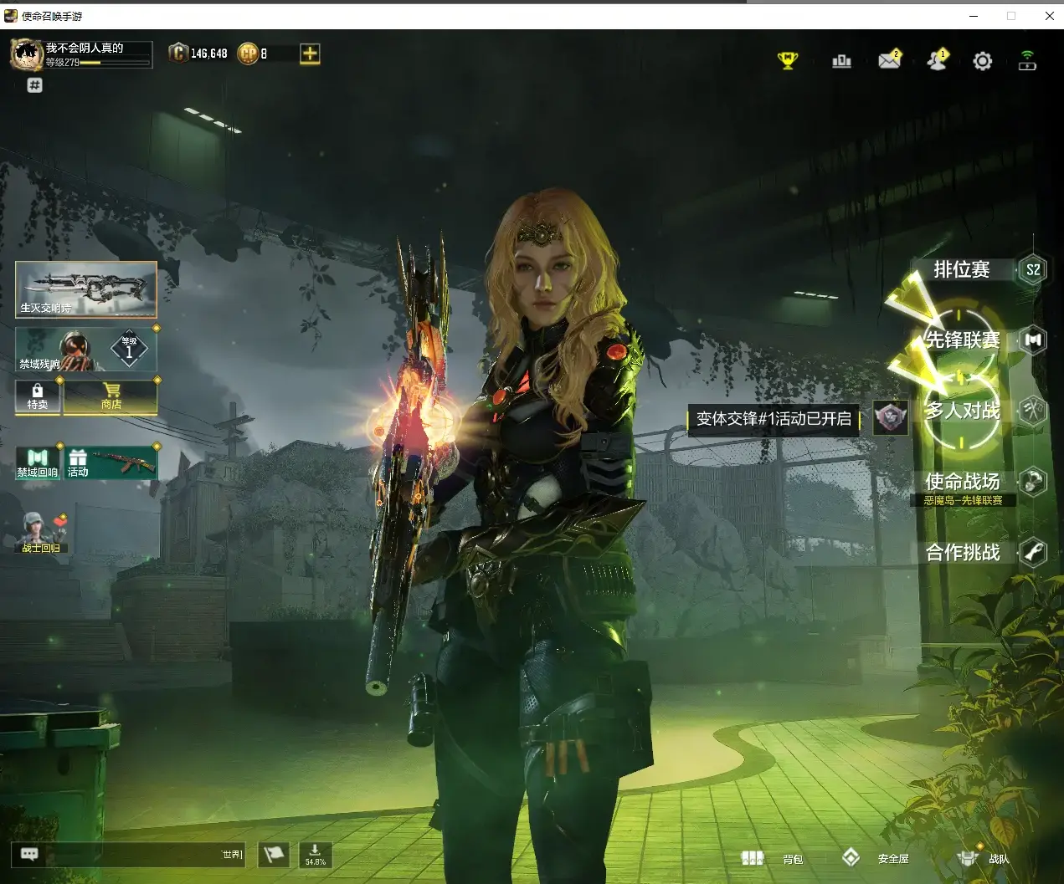Click the app icon in the title bar
Screen dimensions: 1064x884
[x=11, y=16]
